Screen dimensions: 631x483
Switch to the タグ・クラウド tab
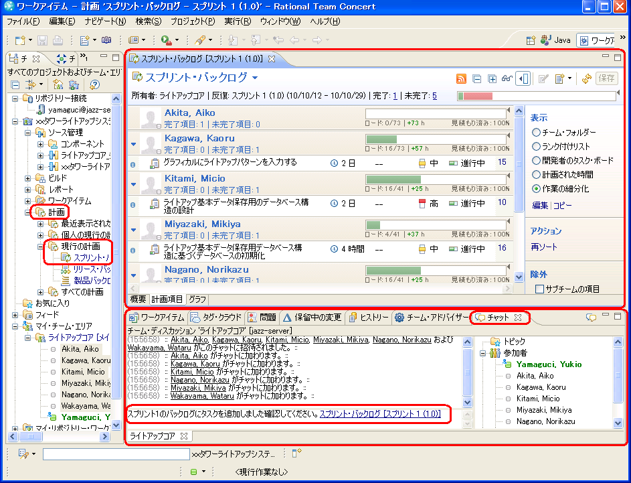point(217,318)
